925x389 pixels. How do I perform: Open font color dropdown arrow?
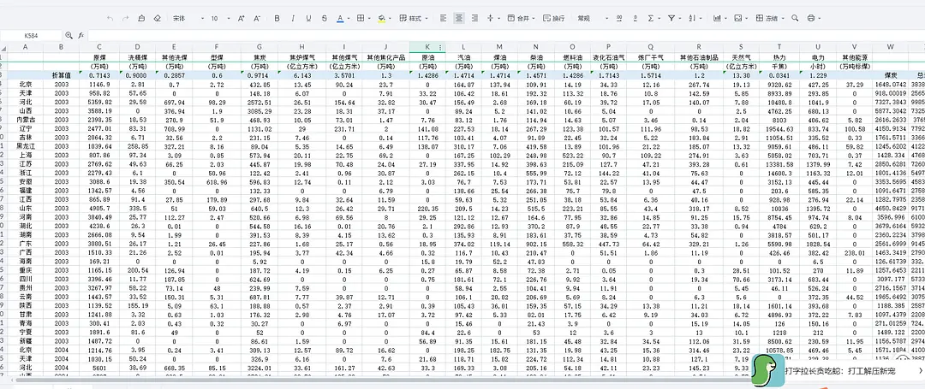[x=349, y=19]
